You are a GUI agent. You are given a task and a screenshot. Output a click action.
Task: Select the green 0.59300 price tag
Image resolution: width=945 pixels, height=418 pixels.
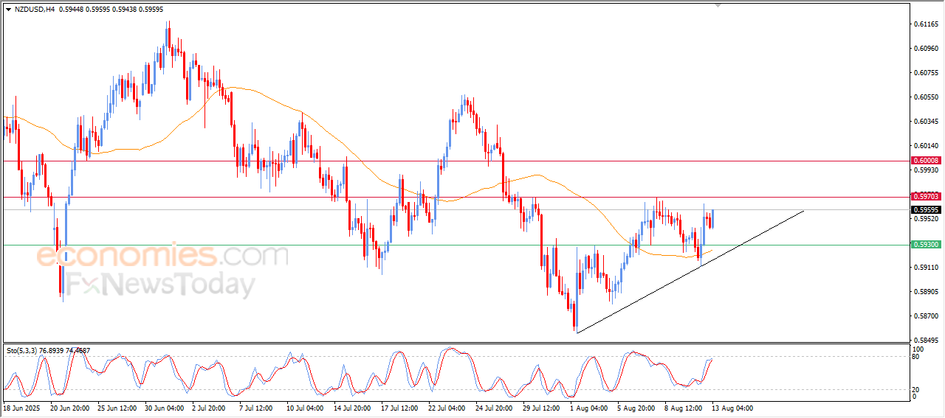click(926, 244)
